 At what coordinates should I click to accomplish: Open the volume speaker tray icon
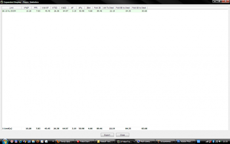(220, 141)
